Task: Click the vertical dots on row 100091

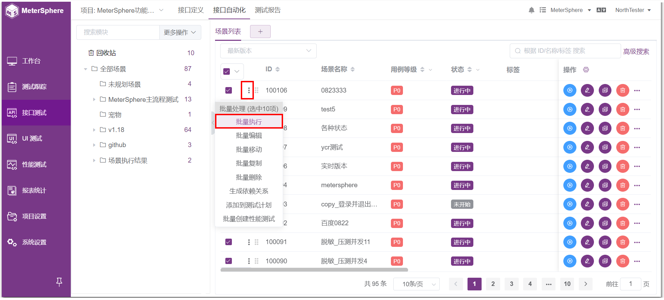Action: [249, 242]
